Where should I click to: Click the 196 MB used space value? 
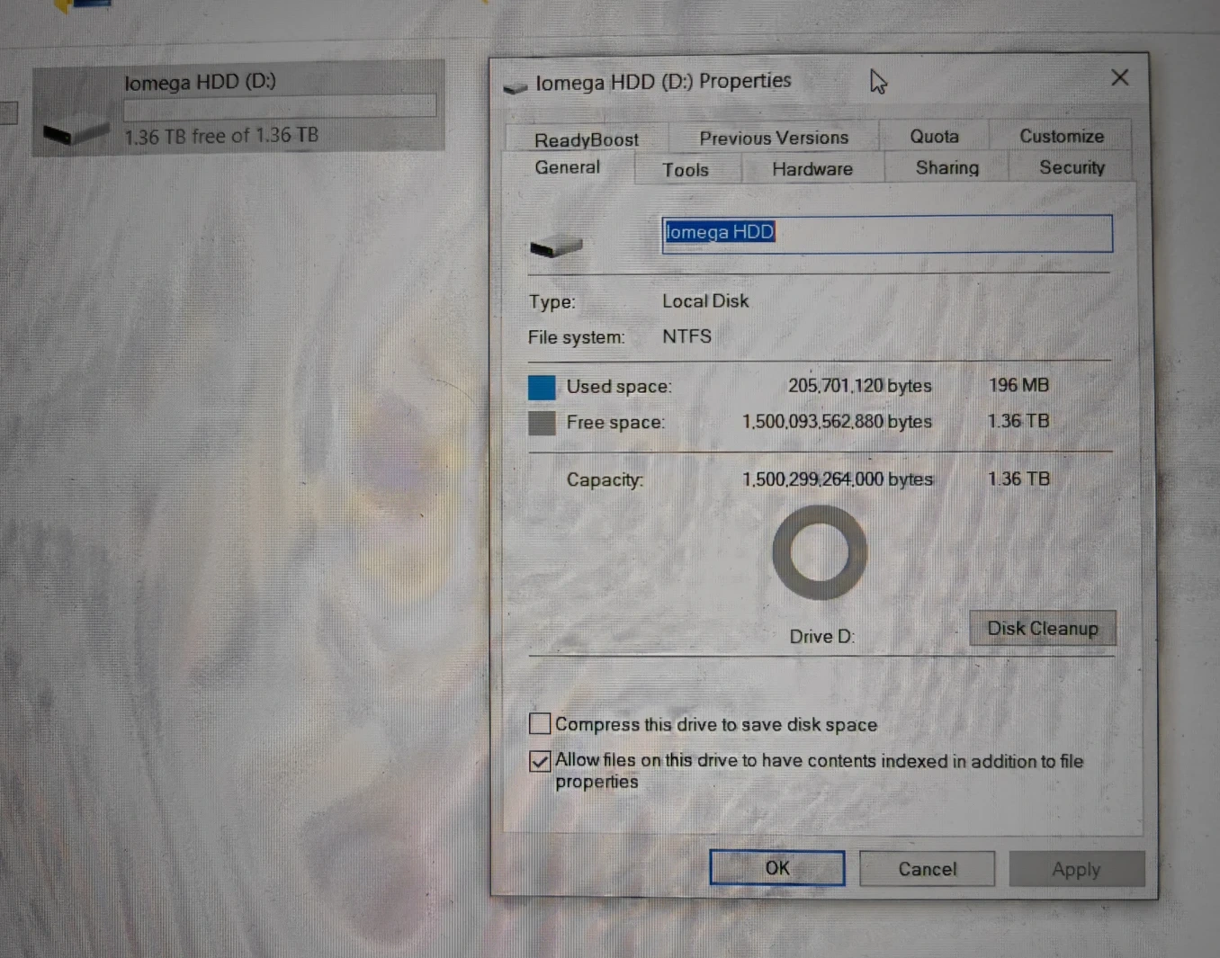(1018, 385)
